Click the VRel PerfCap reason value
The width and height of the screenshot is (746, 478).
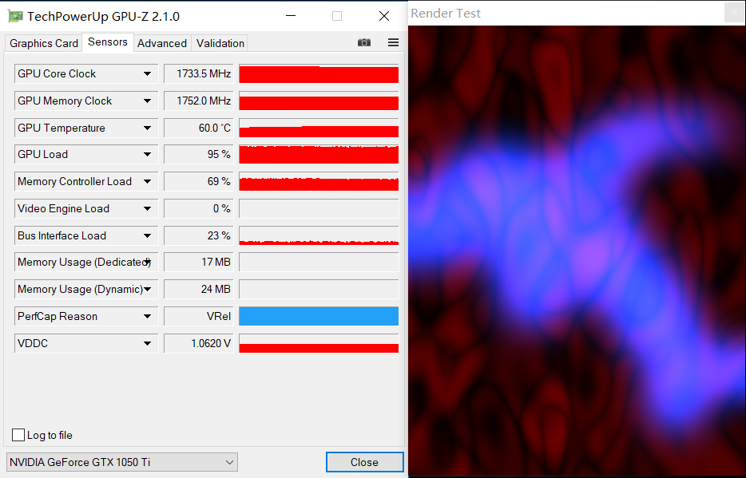199,317
